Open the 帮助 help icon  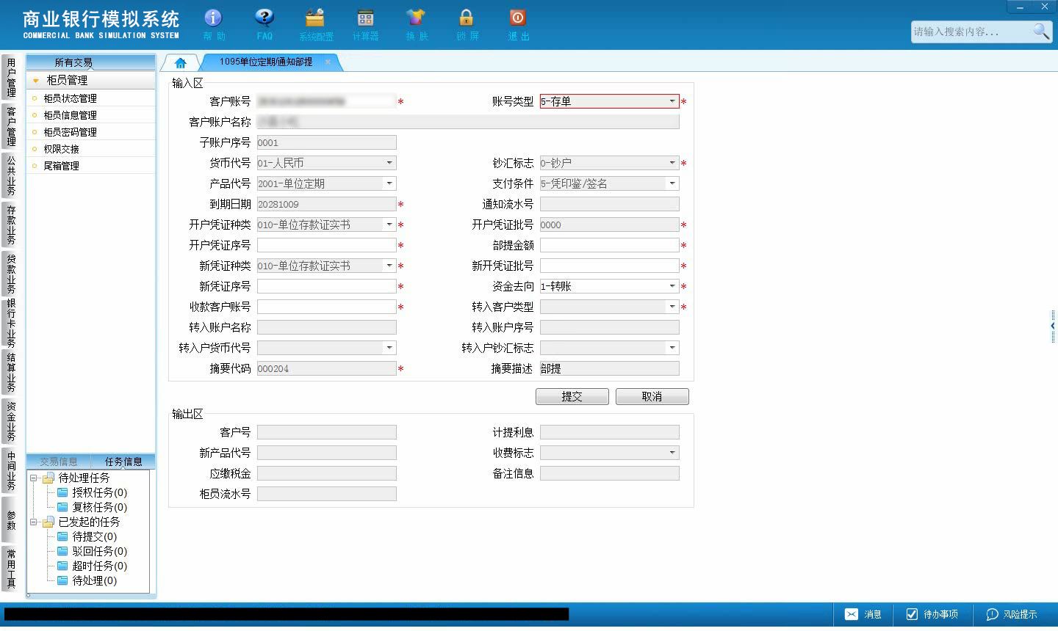click(x=214, y=24)
